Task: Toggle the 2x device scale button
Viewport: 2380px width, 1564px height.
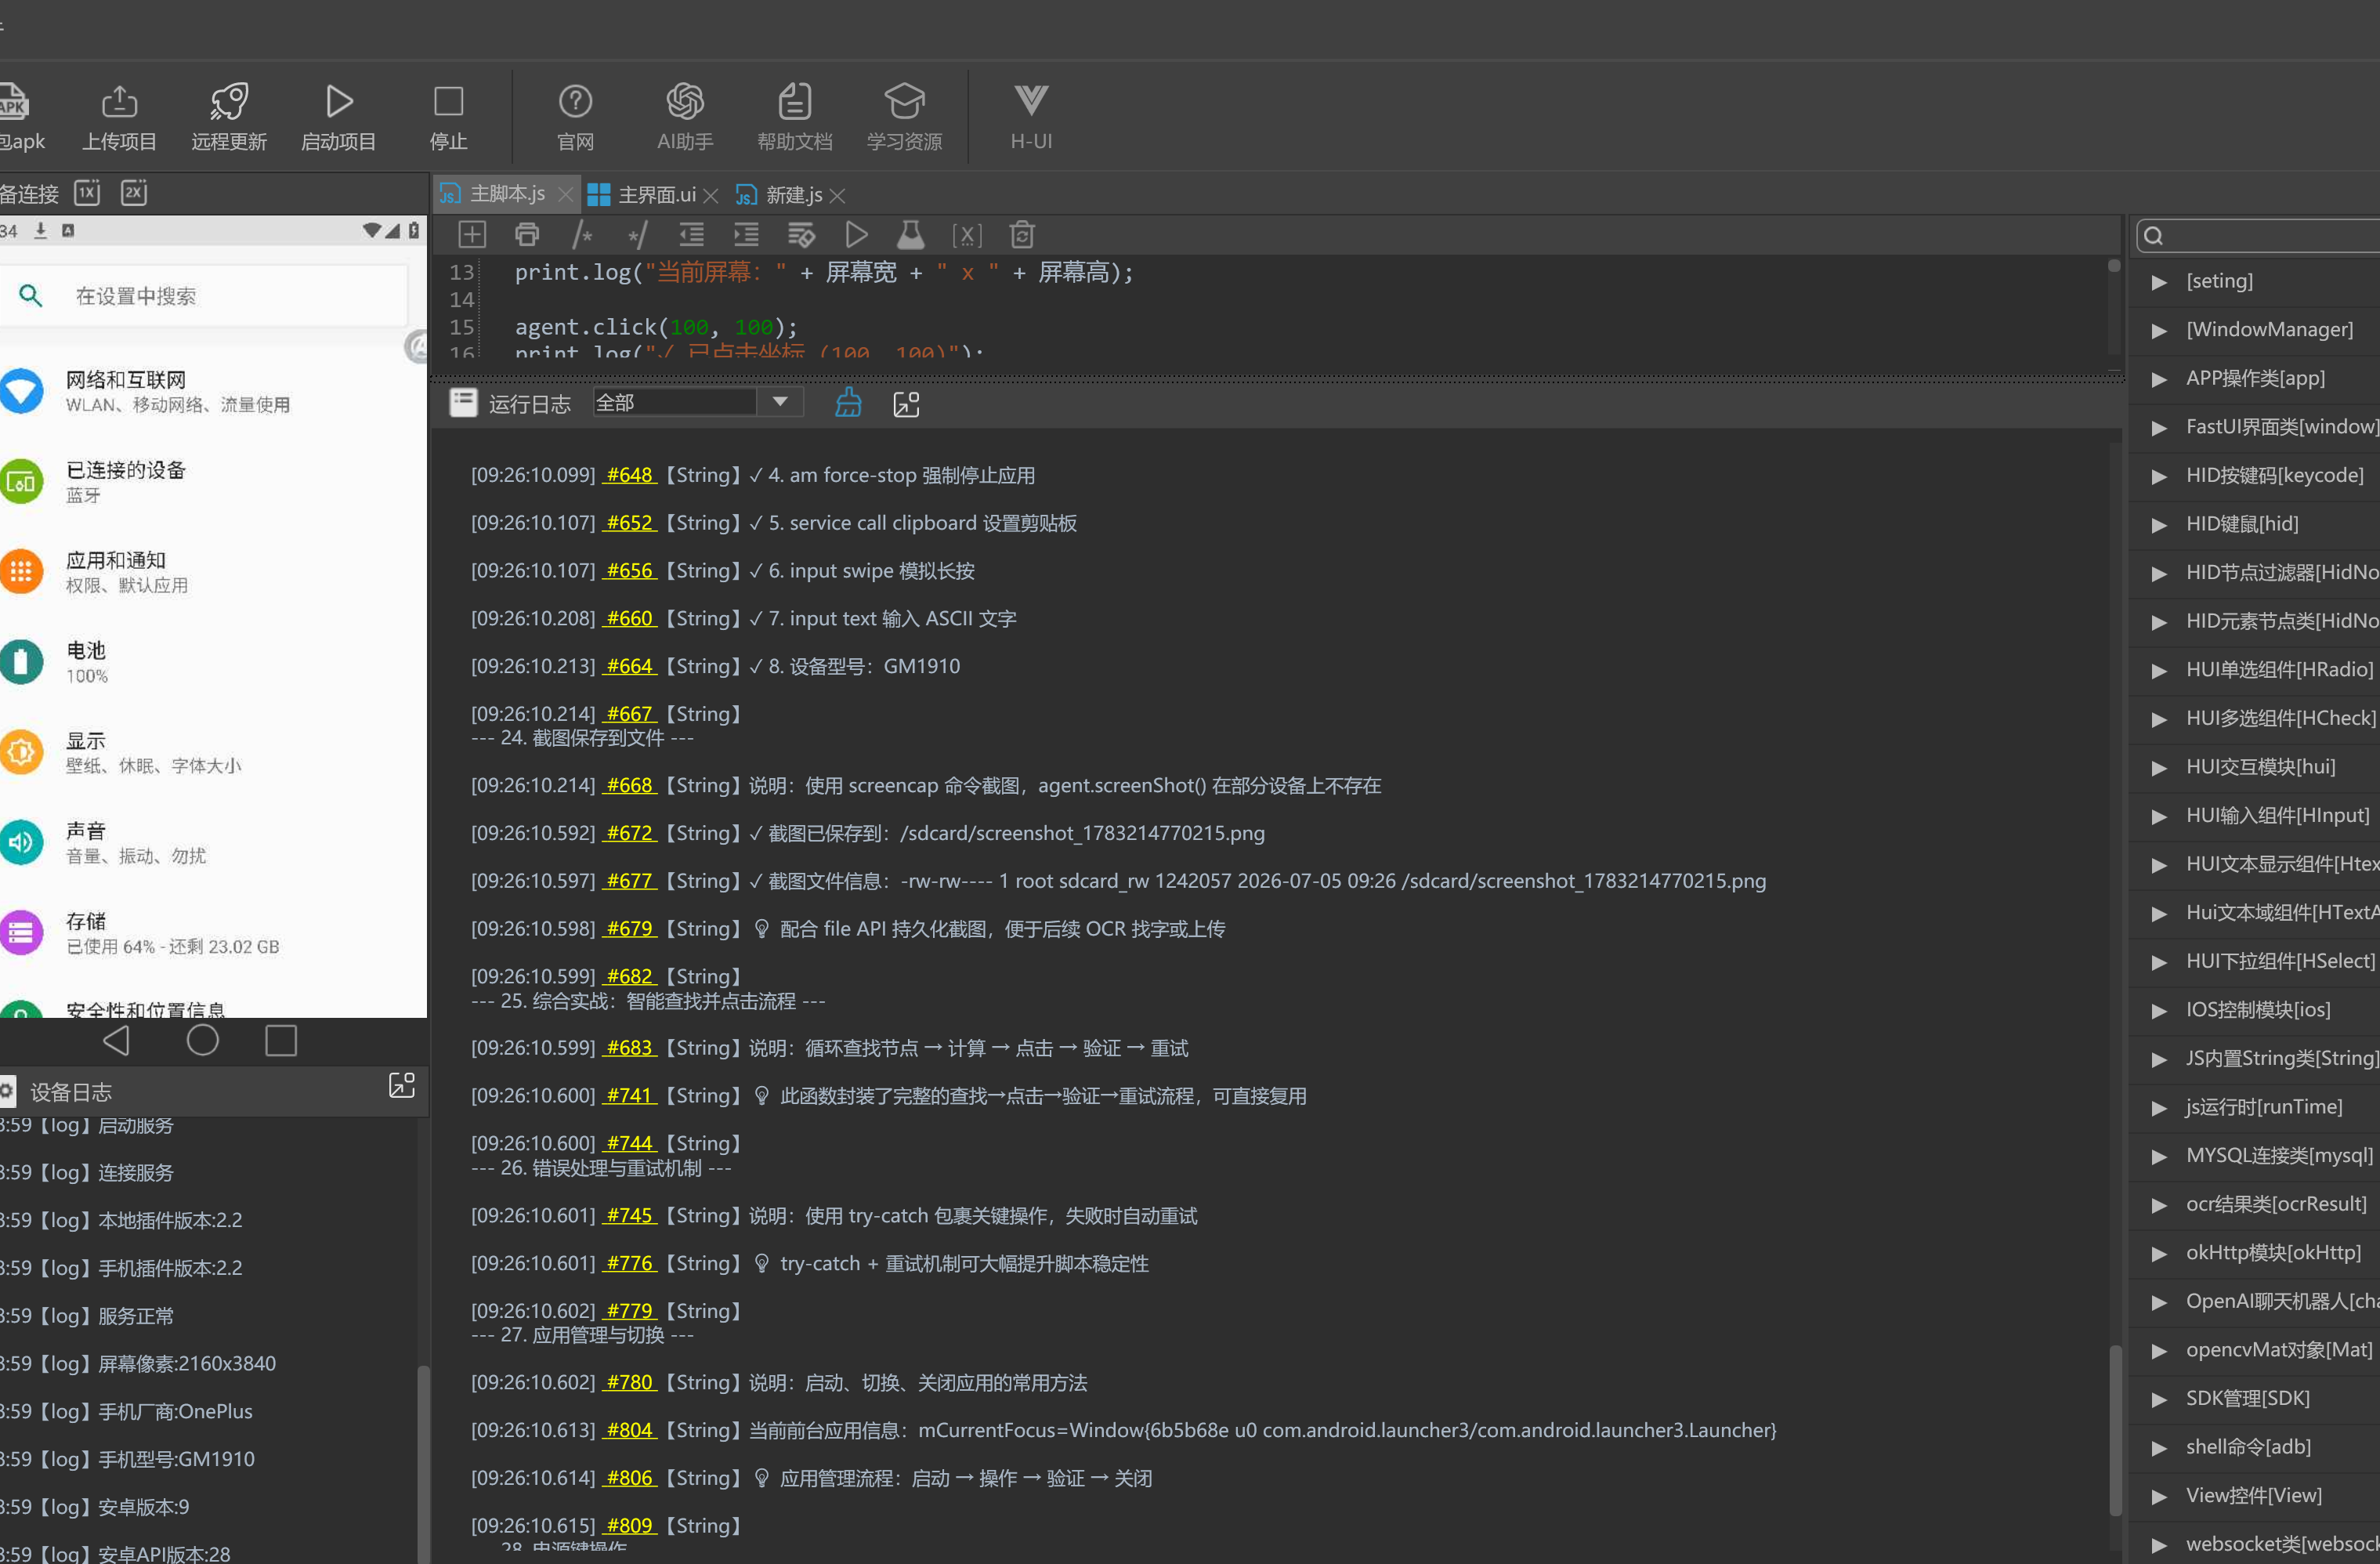Action: 134,192
